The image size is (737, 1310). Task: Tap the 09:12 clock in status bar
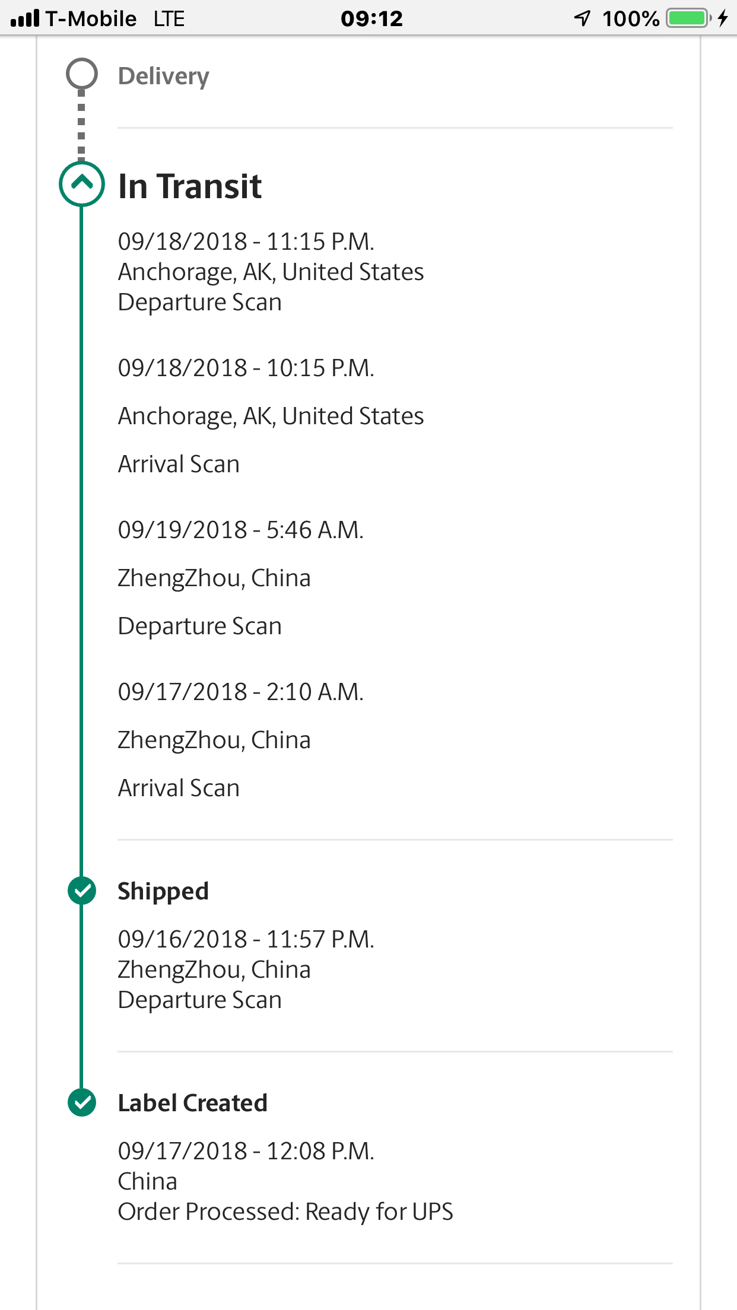(x=371, y=18)
